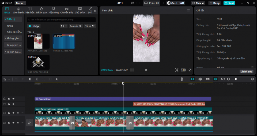Screen dimensions: 257x136
Task: Click the microphone voiceover record icon
Action: (x=182, y=79)
